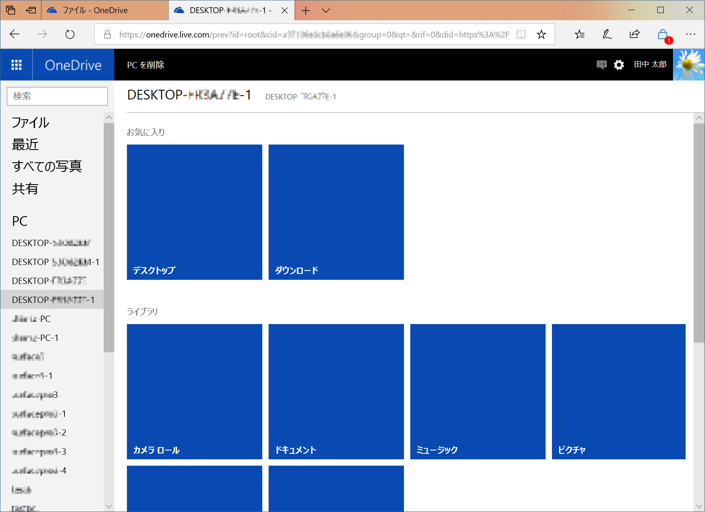
Task: Toggle reading view icon in address bar
Action: (x=521, y=35)
